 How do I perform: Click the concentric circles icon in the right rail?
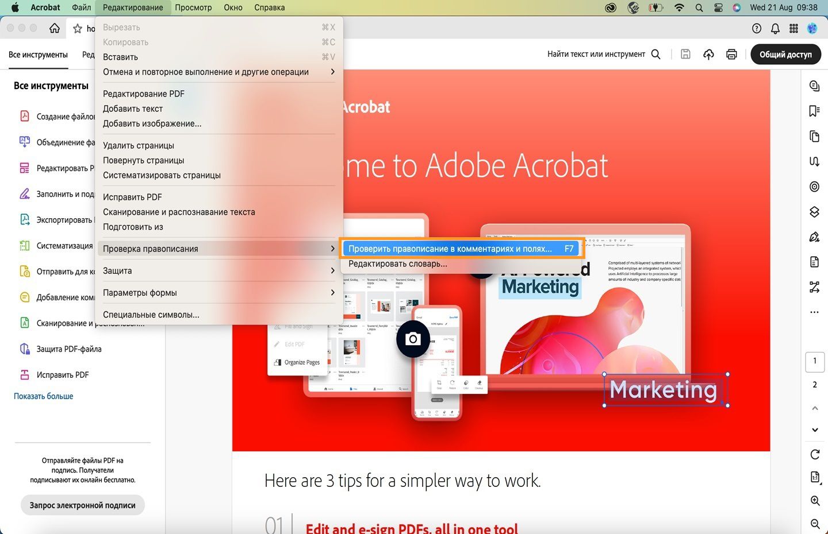[814, 187]
